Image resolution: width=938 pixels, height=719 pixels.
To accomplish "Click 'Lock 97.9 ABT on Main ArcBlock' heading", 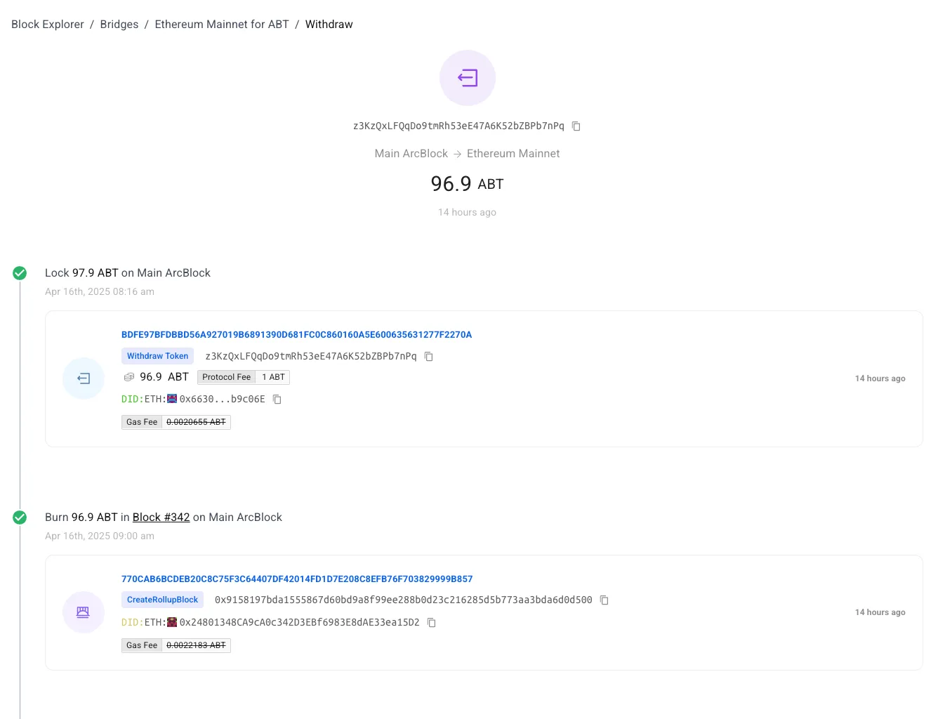I will pyautogui.click(x=128, y=273).
